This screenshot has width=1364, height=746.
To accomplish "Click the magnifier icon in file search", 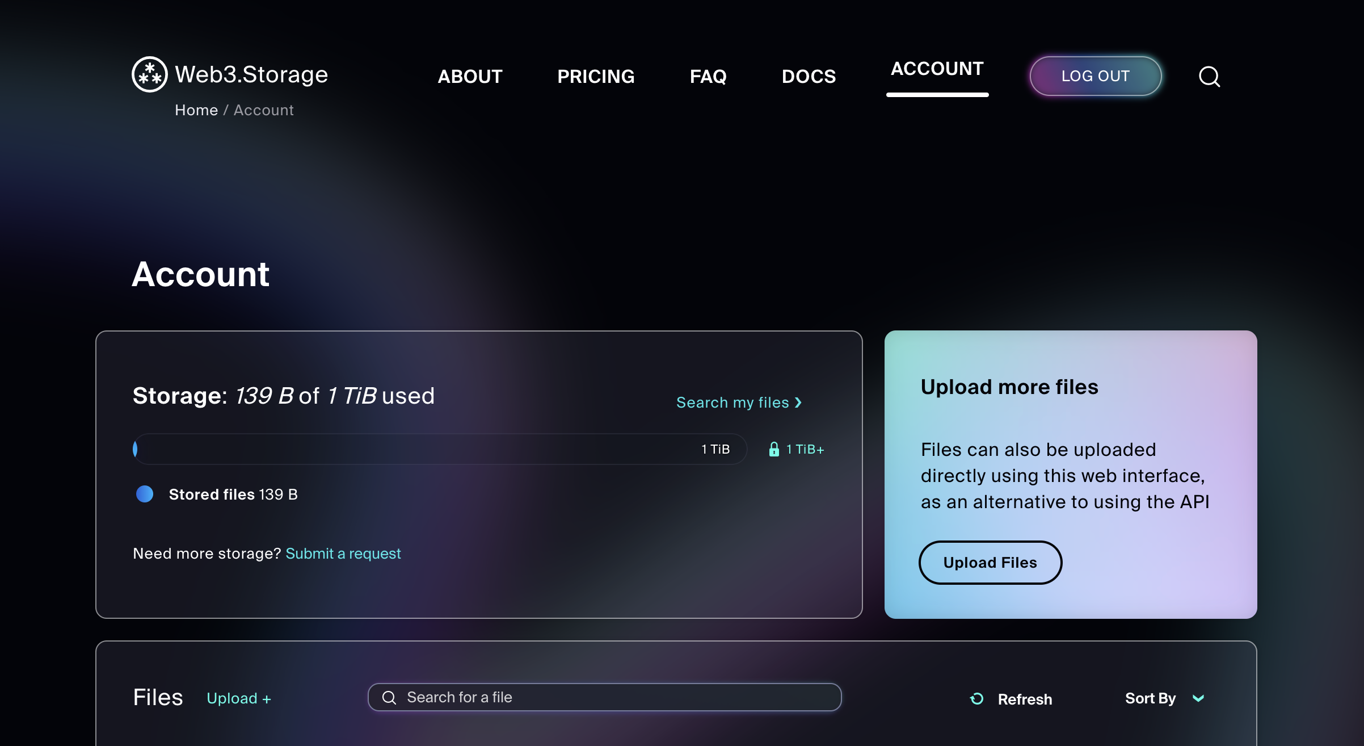I will point(389,697).
